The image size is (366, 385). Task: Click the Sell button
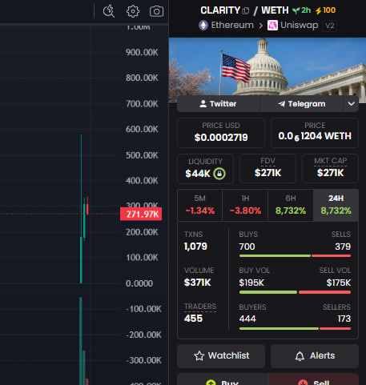tap(313, 379)
